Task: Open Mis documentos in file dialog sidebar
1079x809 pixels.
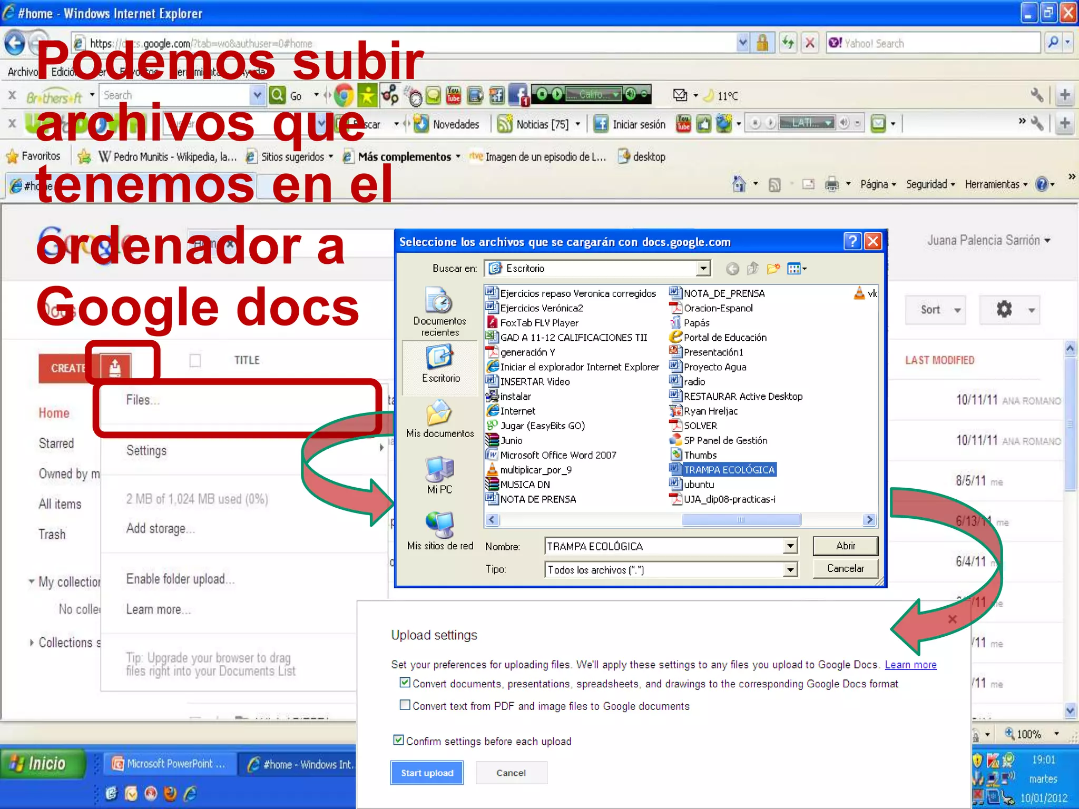Action: pos(440,419)
